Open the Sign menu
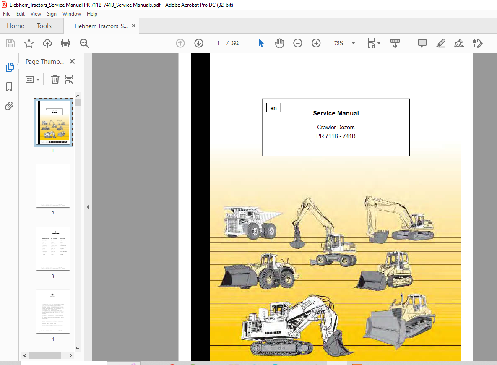The image size is (497, 365). [x=52, y=14]
